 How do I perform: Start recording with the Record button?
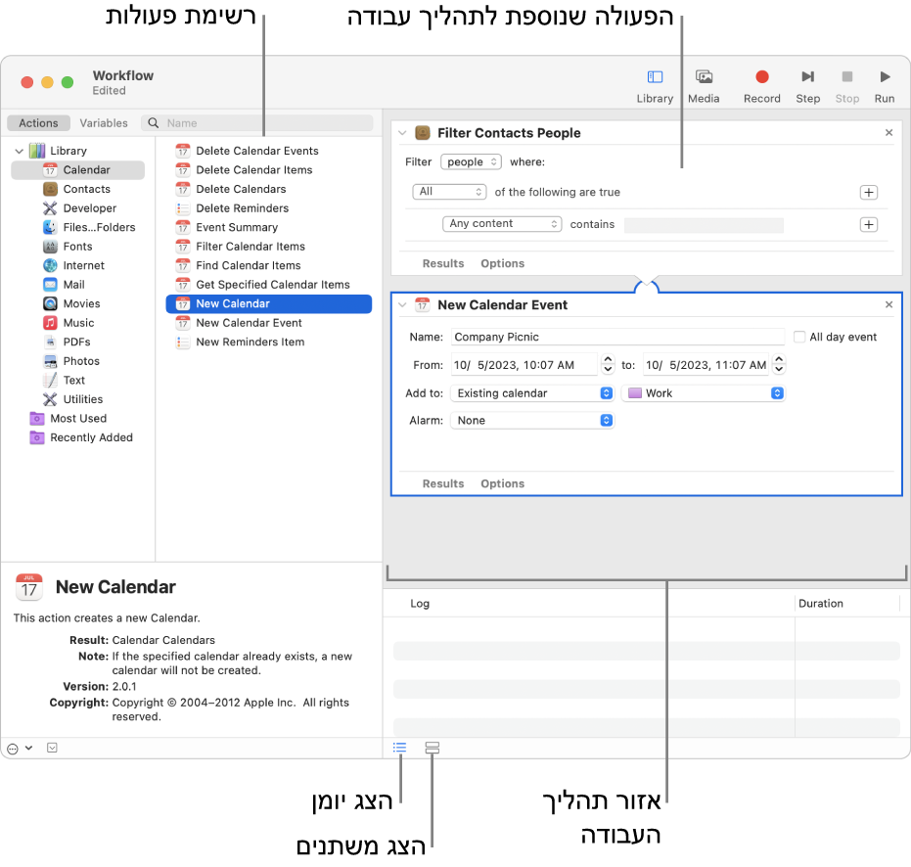point(761,76)
